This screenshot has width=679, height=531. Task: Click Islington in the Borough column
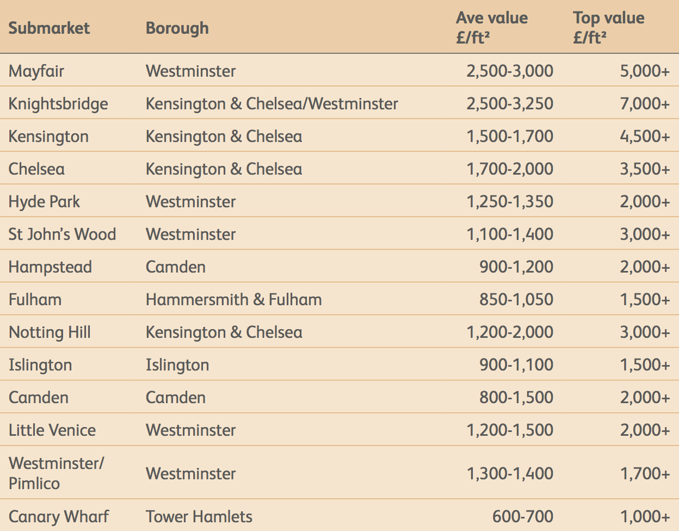177,365
